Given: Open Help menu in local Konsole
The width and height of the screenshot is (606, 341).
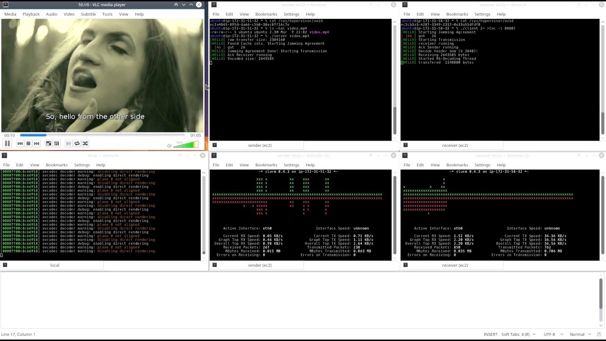Looking at the screenshot, I should click(101, 165).
